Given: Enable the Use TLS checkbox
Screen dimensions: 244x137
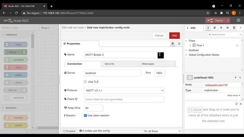Looking at the screenshot, I should click(x=85, y=82).
